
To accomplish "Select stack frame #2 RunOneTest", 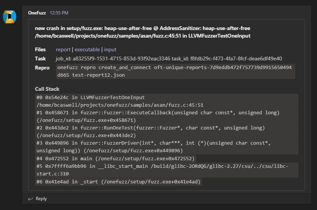I will [x=167, y=131].
